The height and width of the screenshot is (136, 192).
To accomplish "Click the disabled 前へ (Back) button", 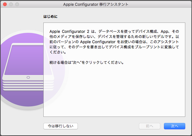I will (150, 126).
